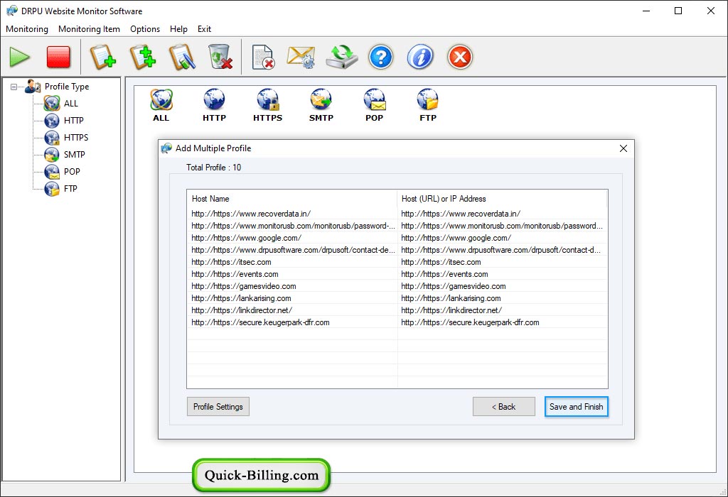The width and height of the screenshot is (728, 497).
Task: Click the drive with green arrows icon
Action: pyautogui.click(x=342, y=58)
